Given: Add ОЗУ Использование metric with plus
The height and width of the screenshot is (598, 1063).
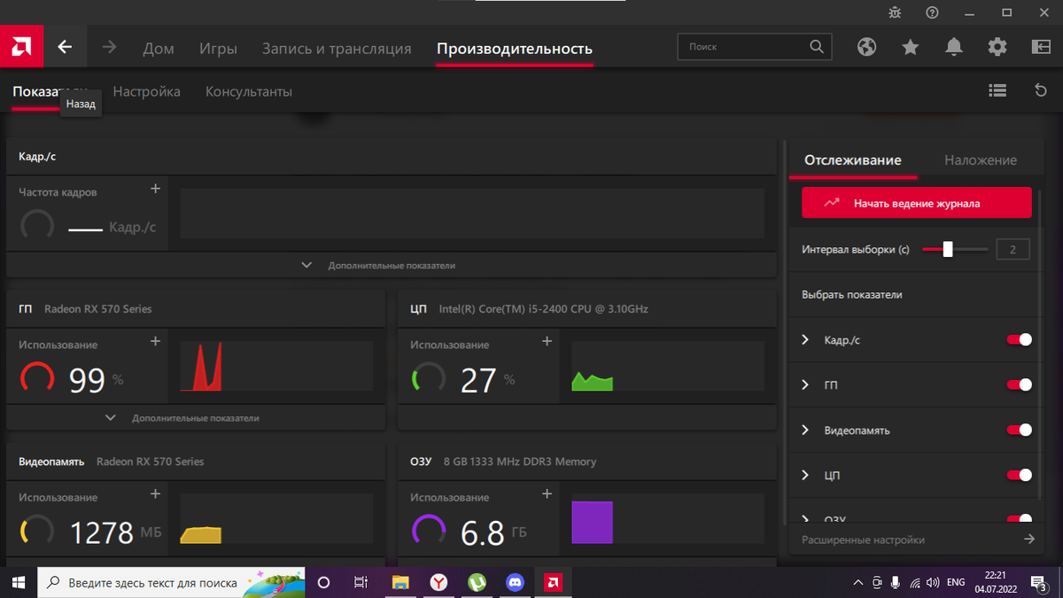Looking at the screenshot, I should [547, 493].
